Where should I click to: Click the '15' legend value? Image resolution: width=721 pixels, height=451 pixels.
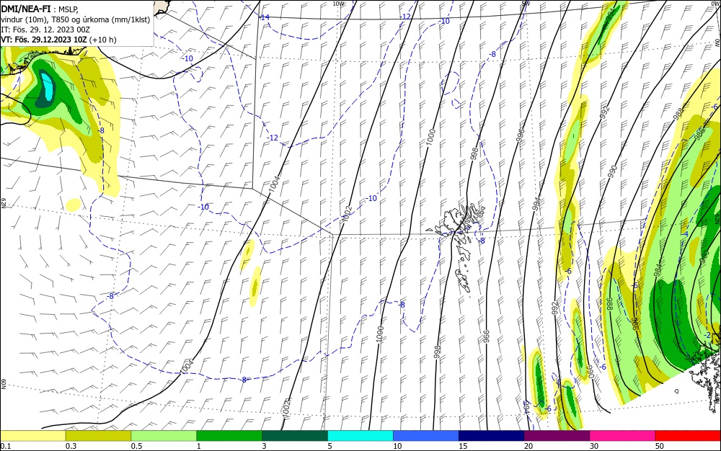[x=463, y=446]
